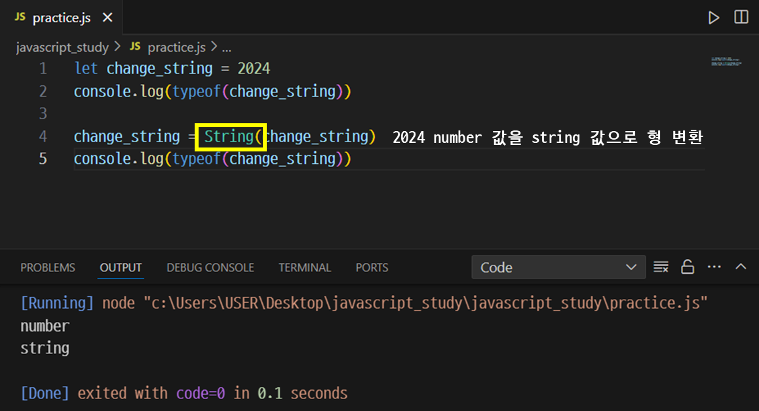This screenshot has width=759, height=411.
Task: Click the JS icon in the breadcrumb
Action: click(x=135, y=47)
